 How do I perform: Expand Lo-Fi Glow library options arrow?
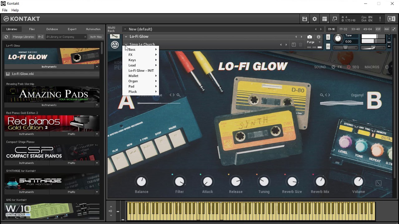tap(97, 67)
